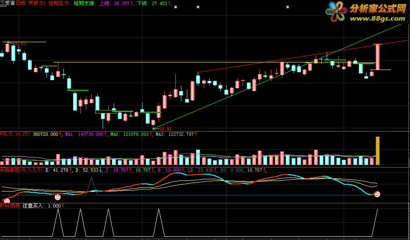Screen dimensions: 410x240
Task: Click the 短期支撑 label in header
Action: (x=84, y=3)
